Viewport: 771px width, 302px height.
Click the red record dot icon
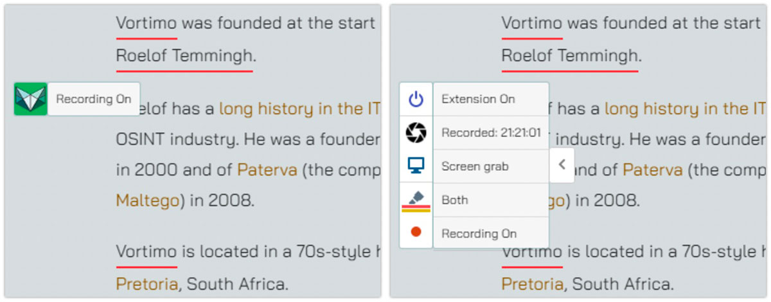click(416, 232)
